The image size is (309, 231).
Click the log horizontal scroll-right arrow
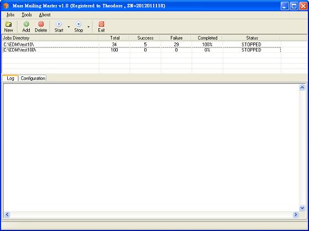(x=296, y=214)
